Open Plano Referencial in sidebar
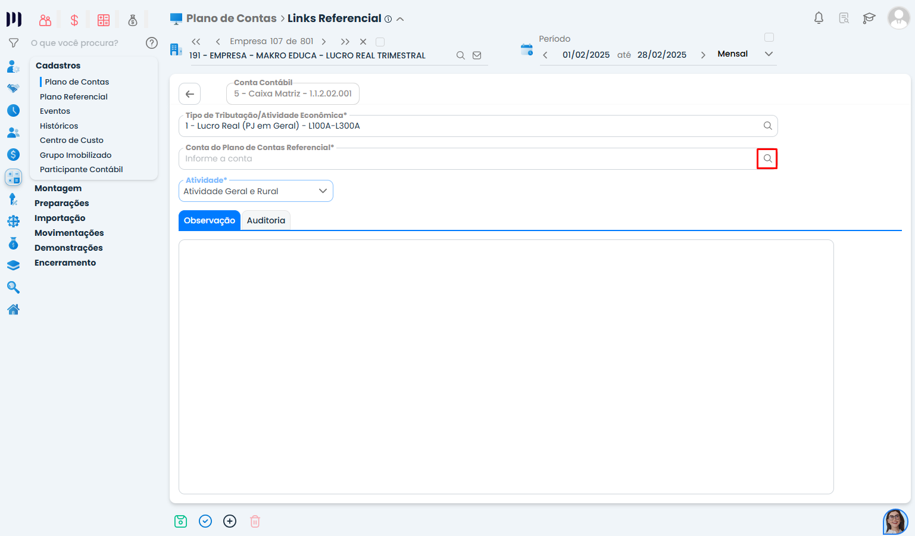This screenshot has height=536, width=915. click(74, 96)
